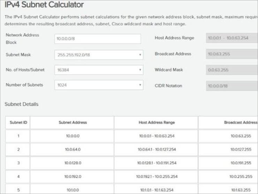Click the 10.1.0.0 subnet address cell
This screenshot has width=258, height=194.
pos(72,190)
